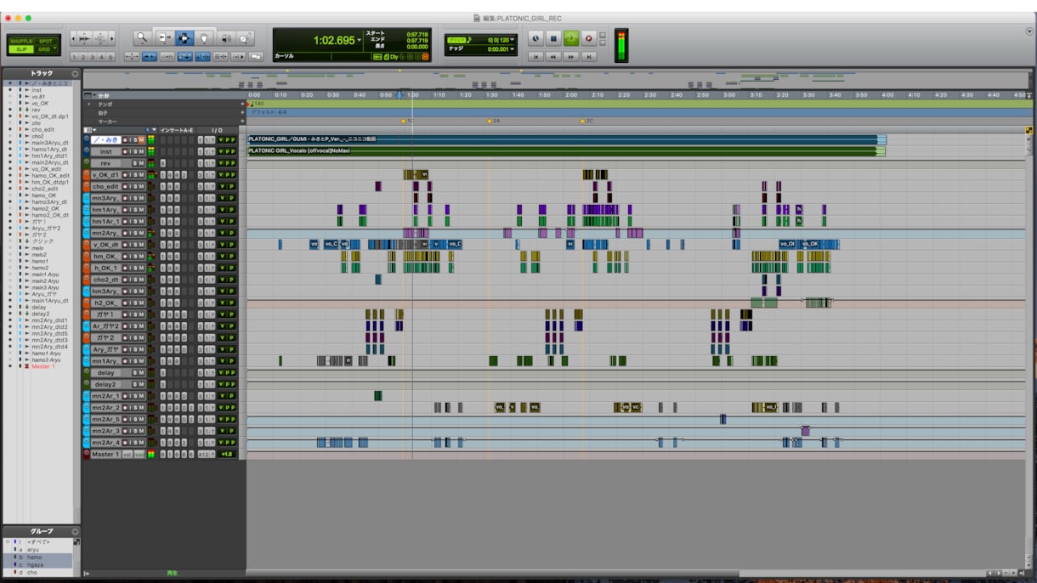The height and width of the screenshot is (583, 1037).
Task: Mute the rev track
Action: [141, 163]
